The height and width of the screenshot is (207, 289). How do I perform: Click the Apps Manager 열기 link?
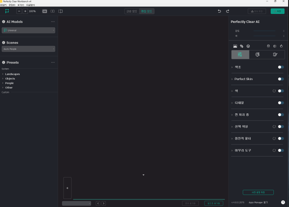[258, 202]
